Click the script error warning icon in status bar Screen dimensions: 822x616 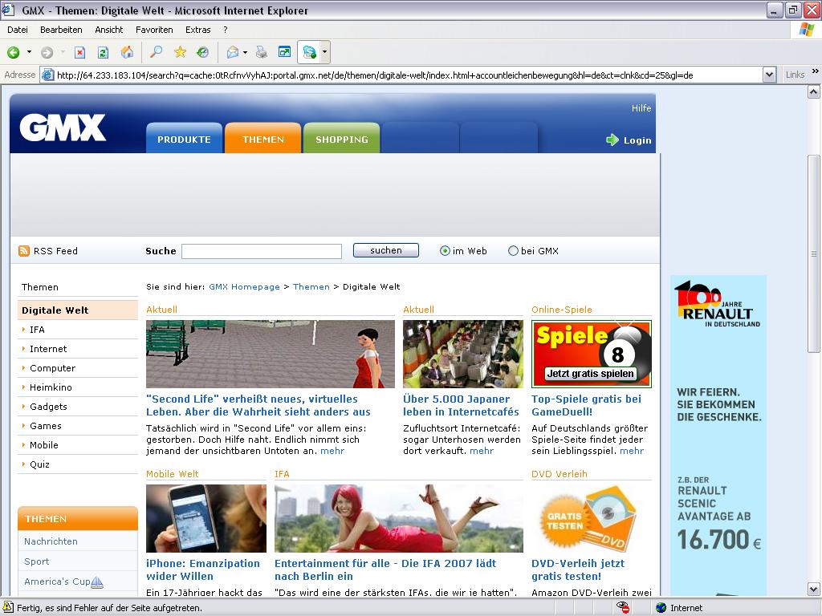click(8, 608)
